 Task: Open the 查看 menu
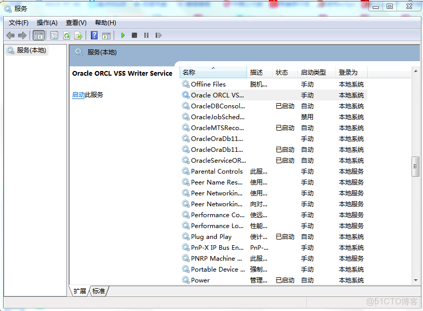click(x=75, y=22)
